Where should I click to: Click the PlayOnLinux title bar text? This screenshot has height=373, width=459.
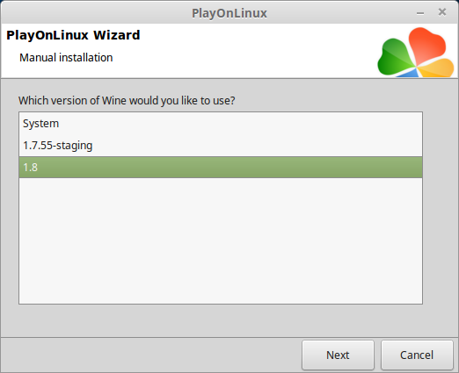pos(229,13)
